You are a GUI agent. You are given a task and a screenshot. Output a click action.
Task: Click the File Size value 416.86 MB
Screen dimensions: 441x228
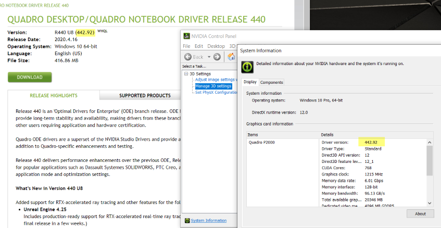[x=67, y=60]
